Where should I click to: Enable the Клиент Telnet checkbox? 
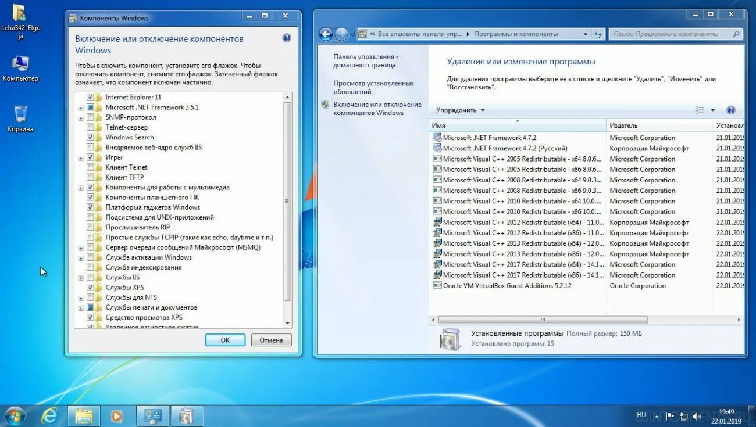pyautogui.click(x=90, y=167)
